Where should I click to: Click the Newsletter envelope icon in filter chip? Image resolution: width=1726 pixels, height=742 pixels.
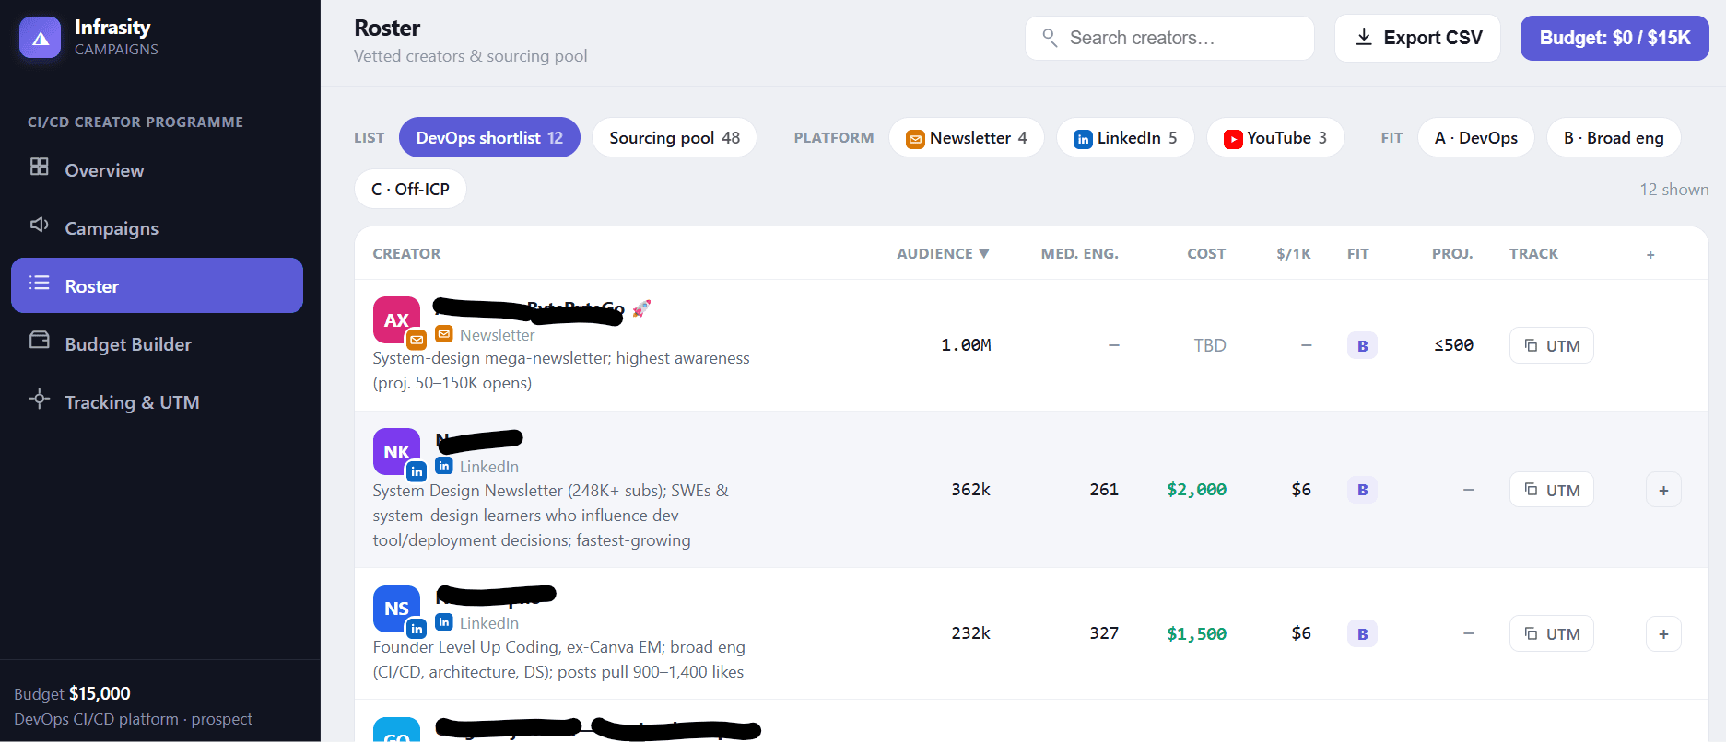coord(915,139)
